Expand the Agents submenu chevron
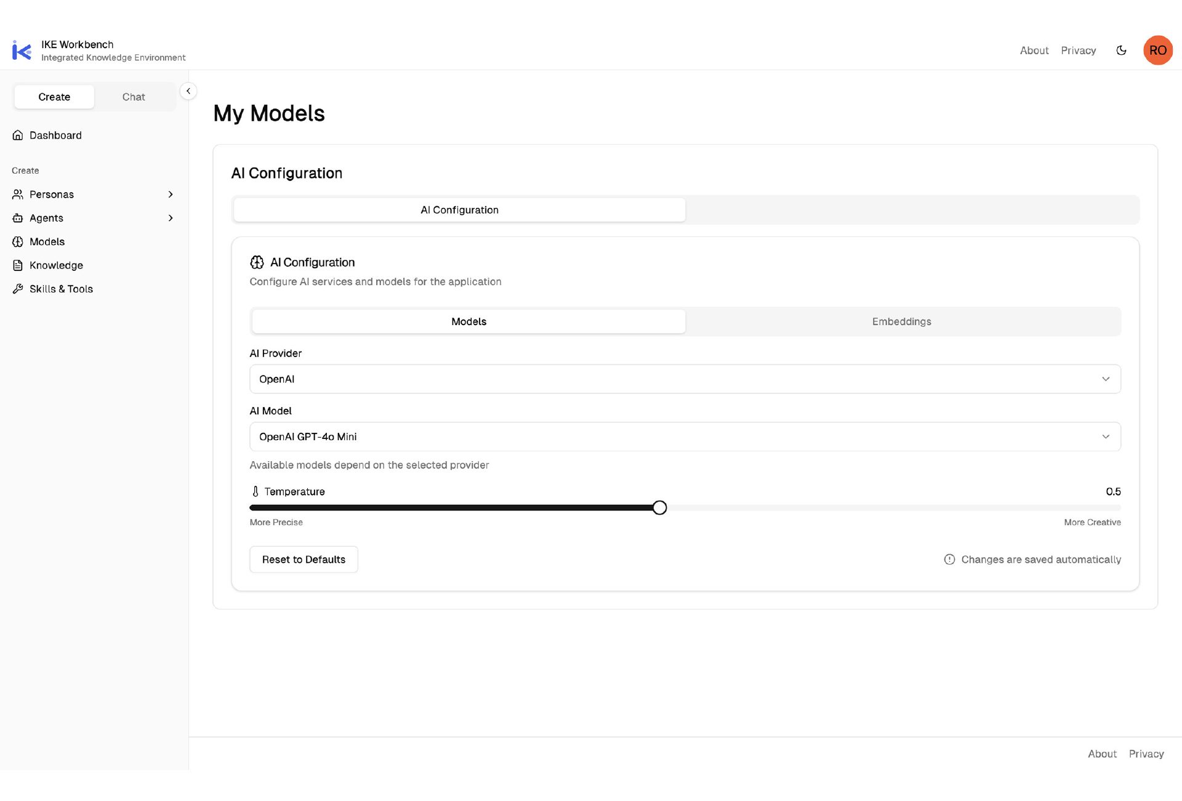The image size is (1182, 801). pos(171,218)
